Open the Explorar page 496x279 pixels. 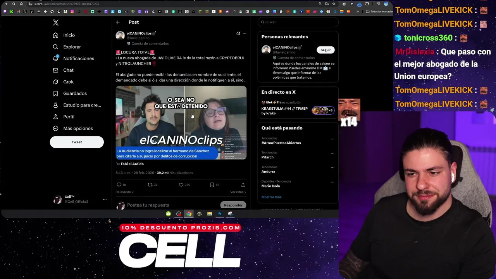point(67,47)
